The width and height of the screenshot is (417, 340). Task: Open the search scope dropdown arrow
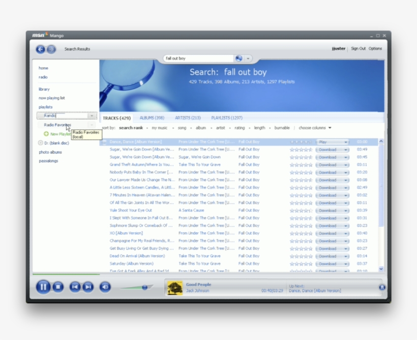click(248, 59)
